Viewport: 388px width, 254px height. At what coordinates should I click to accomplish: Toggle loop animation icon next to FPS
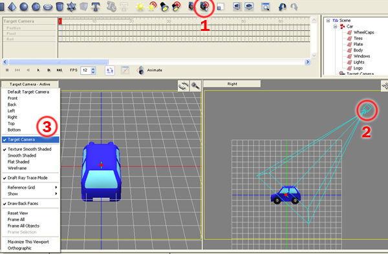[x=110, y=70]
